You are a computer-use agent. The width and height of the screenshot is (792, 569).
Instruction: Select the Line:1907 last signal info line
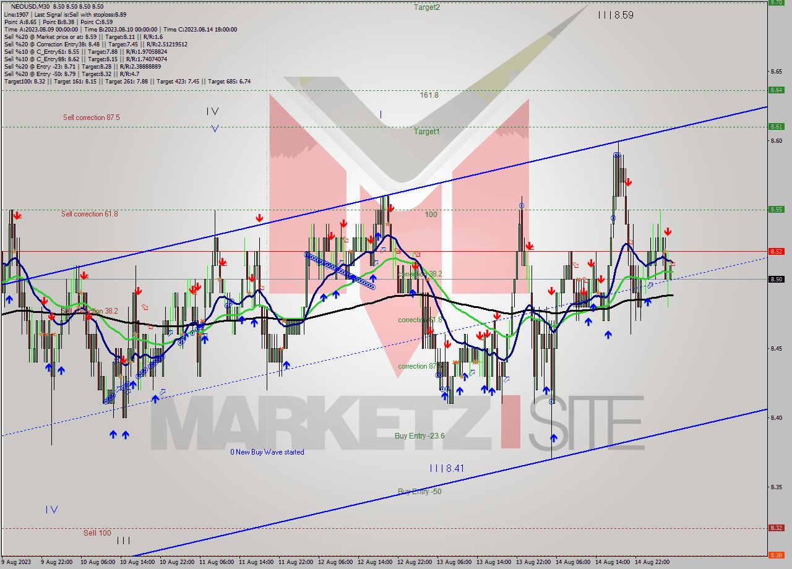pos(65,14)
